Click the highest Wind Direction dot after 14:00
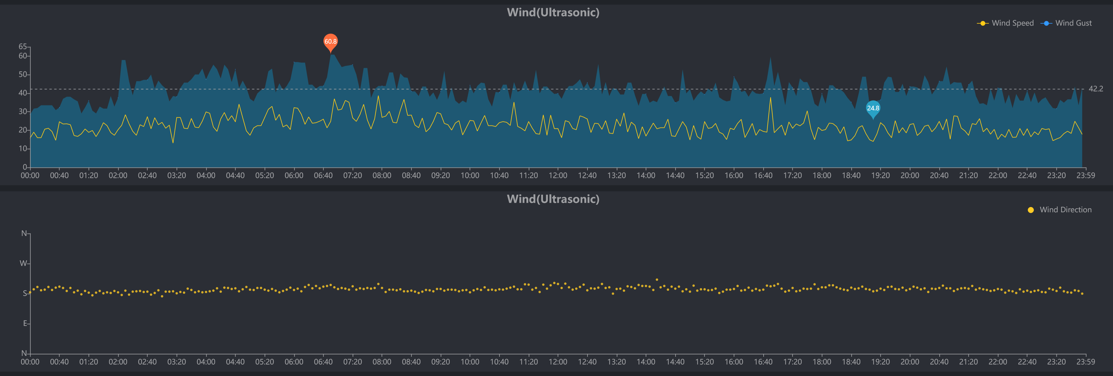The height and width of the screenshot is (376, 1113). point(657,280)
